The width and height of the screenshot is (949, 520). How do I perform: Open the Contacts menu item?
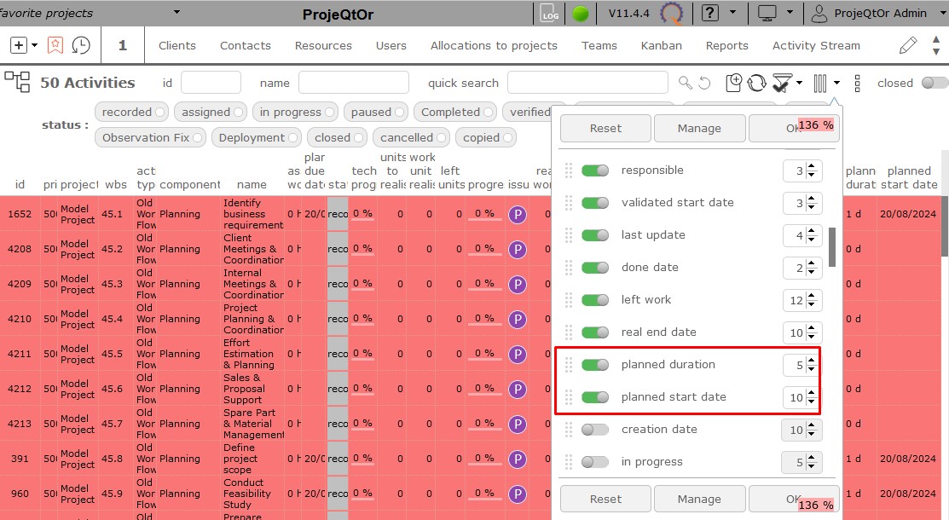tap(245, 45)
